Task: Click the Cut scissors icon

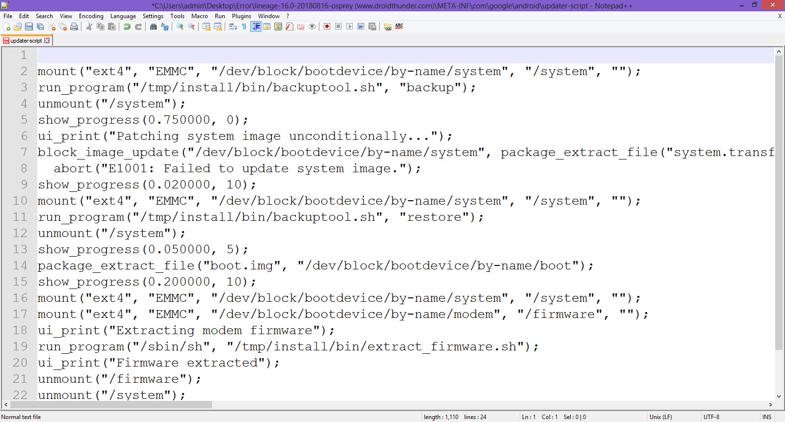Action: (89, 26)
